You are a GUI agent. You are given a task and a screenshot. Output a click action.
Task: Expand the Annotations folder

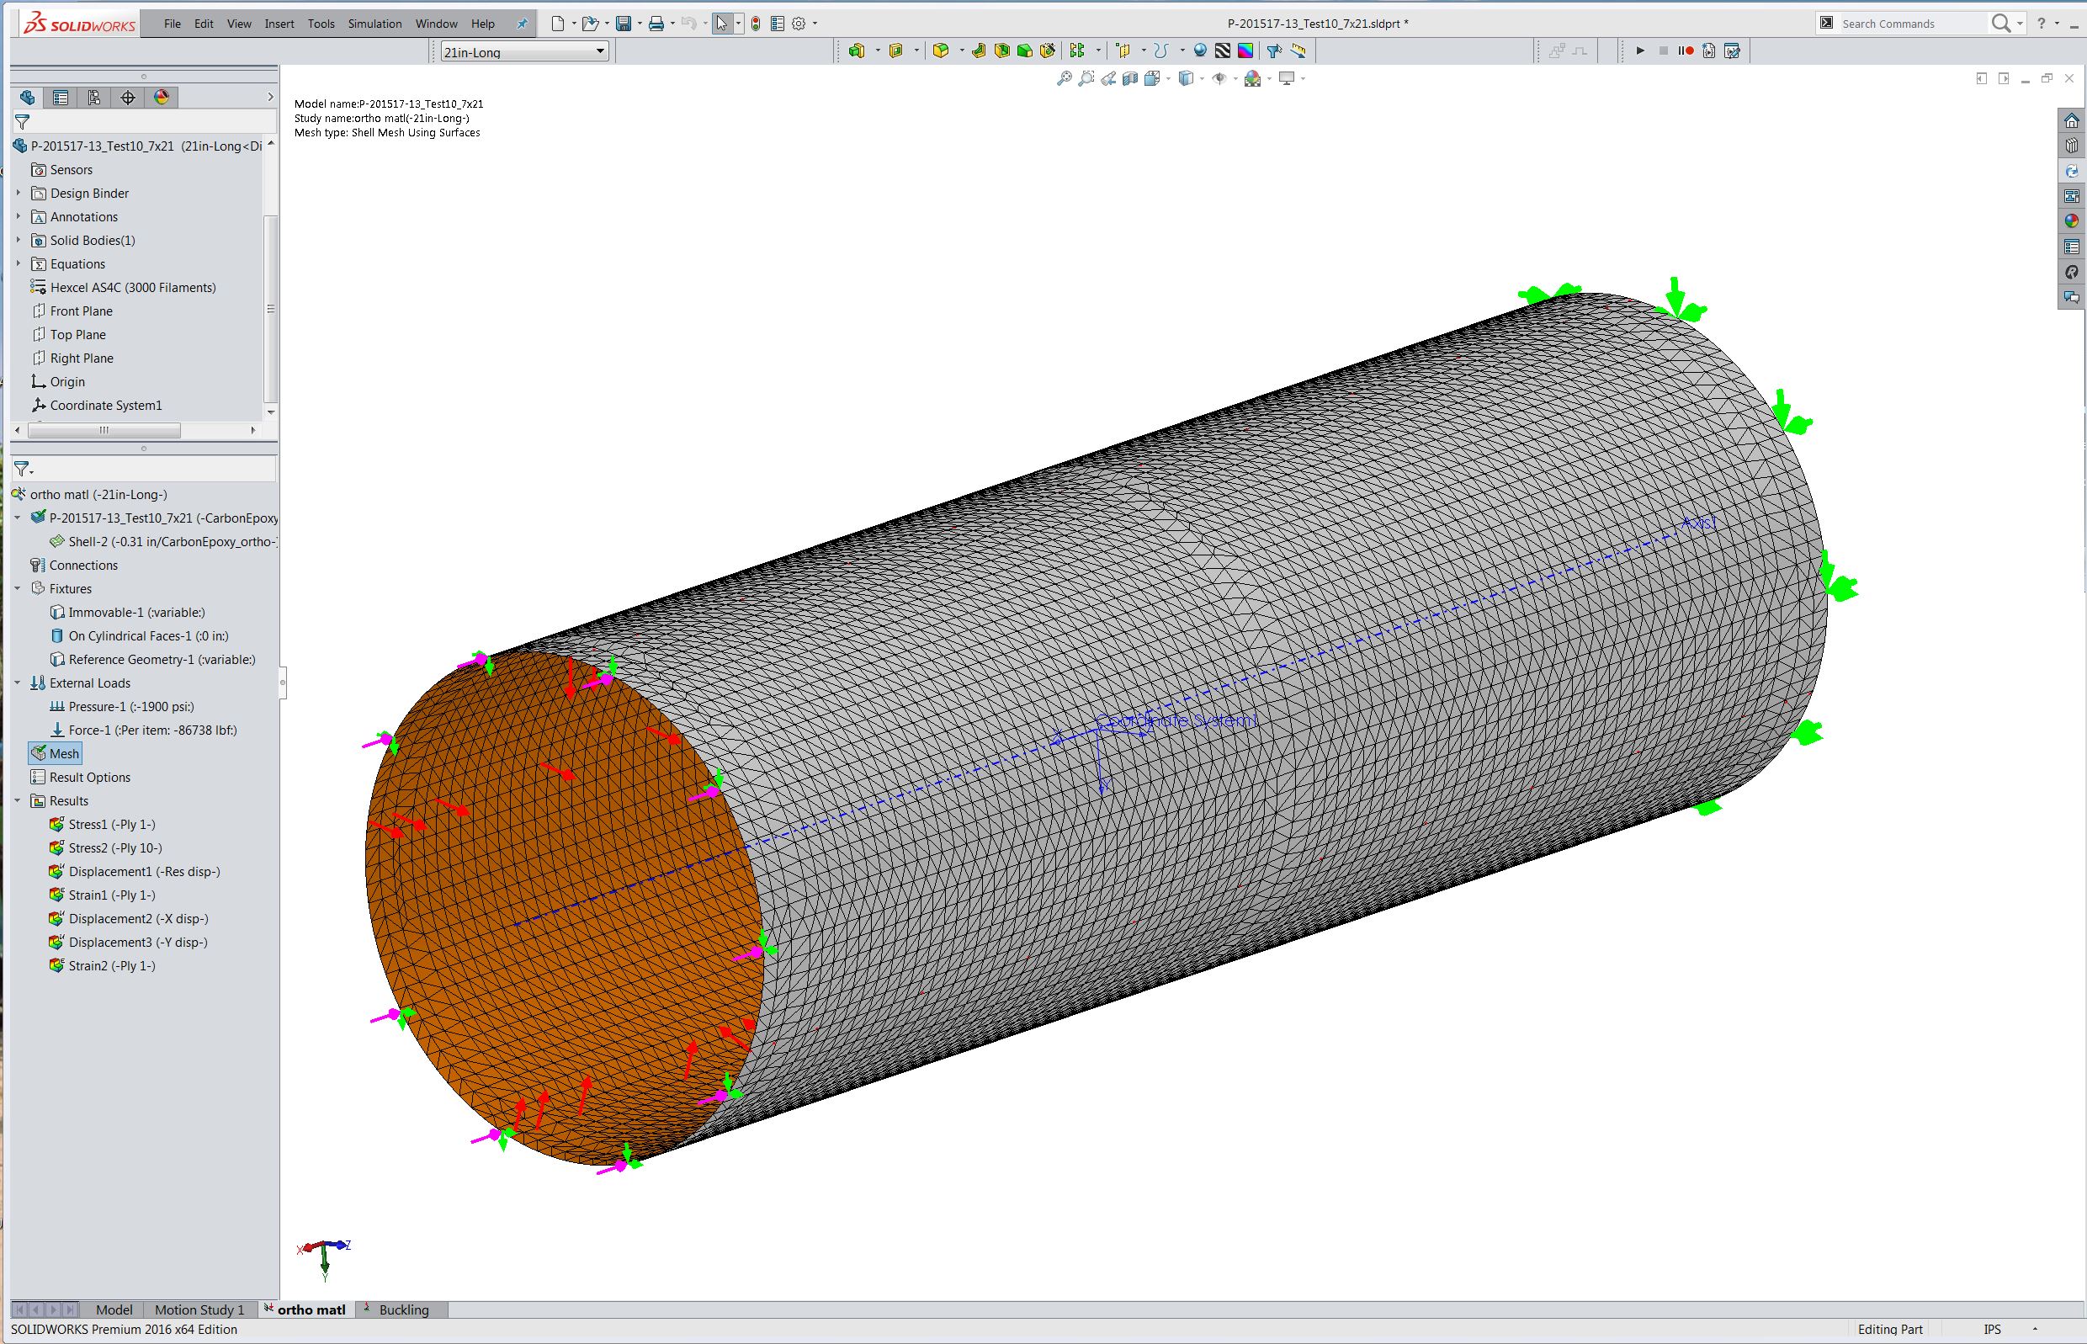(19, 215)
